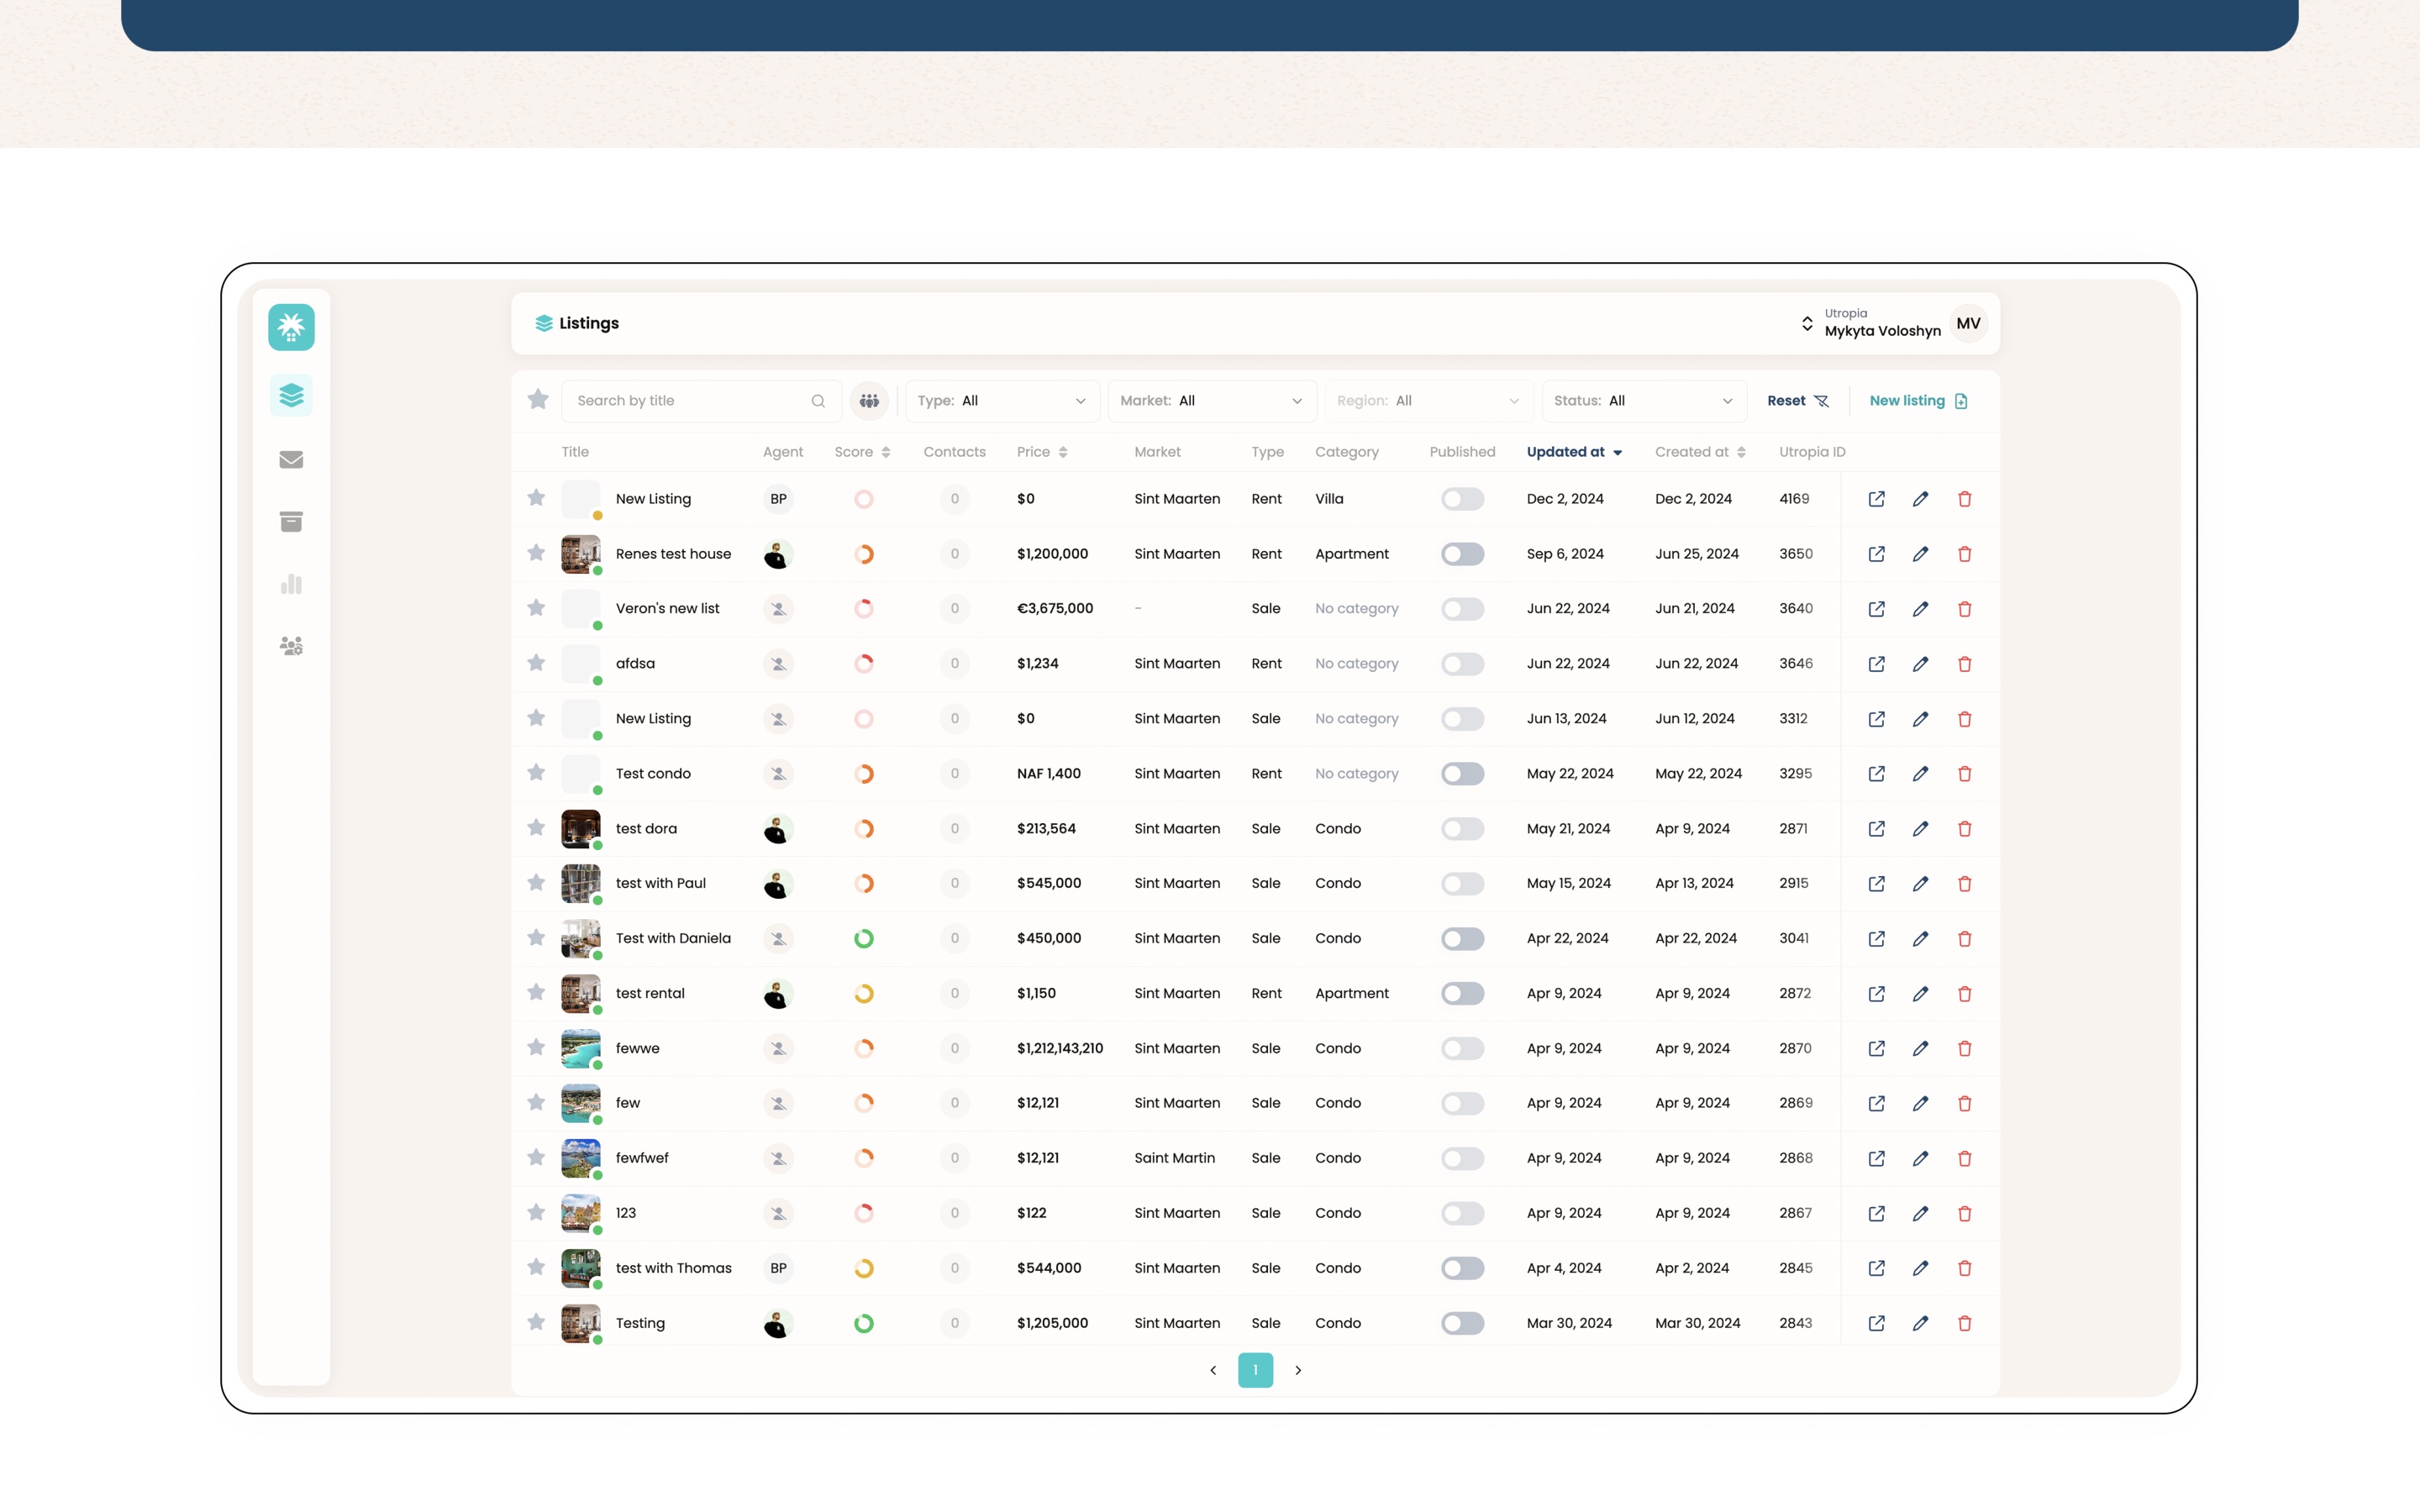This screenshot has width=2420, height=1512.
Task: Edit the test rental listing
Action: point(1920,994)
